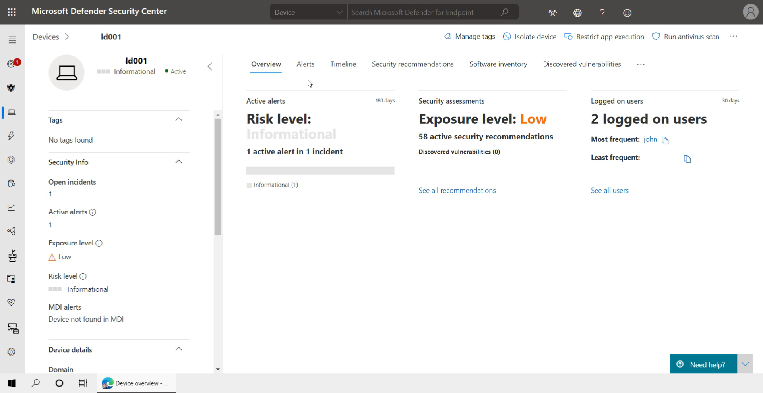Image resolution: width=763 pixels, height=393 pixels.
Task: Show more tabs ellipsis
Action: [641, 64]
